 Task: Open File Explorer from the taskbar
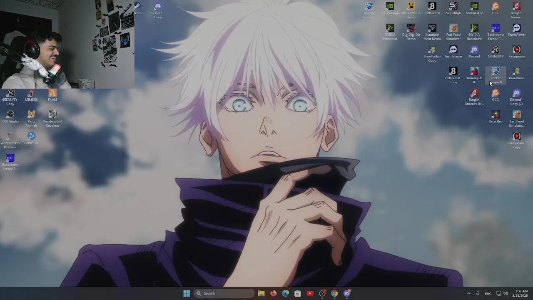point(261,293)
